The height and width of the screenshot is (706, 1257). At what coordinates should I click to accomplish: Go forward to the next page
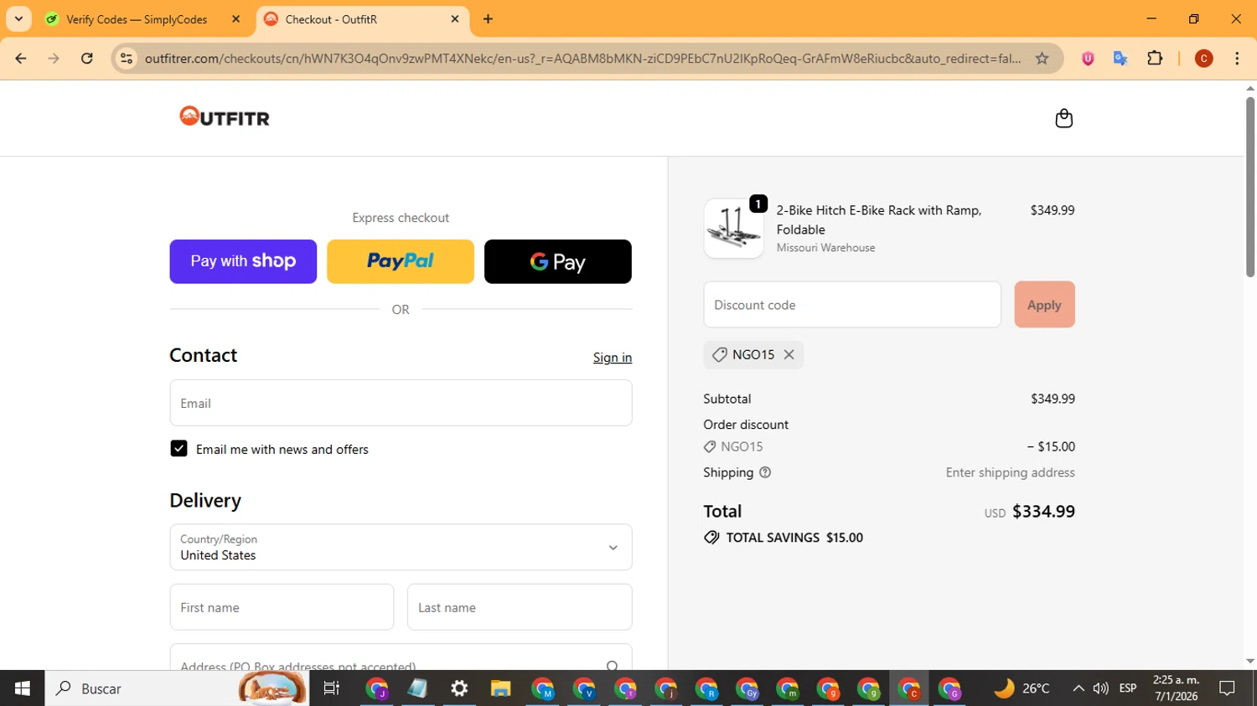pos(54,59)
